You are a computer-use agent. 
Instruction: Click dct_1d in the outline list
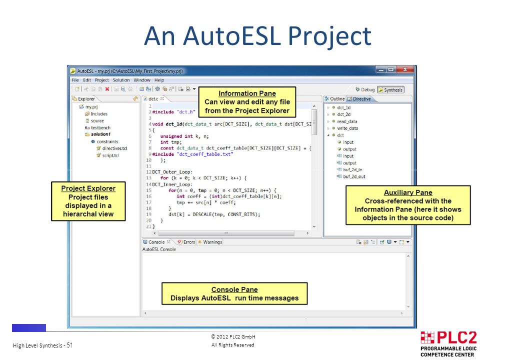(343, 107)
